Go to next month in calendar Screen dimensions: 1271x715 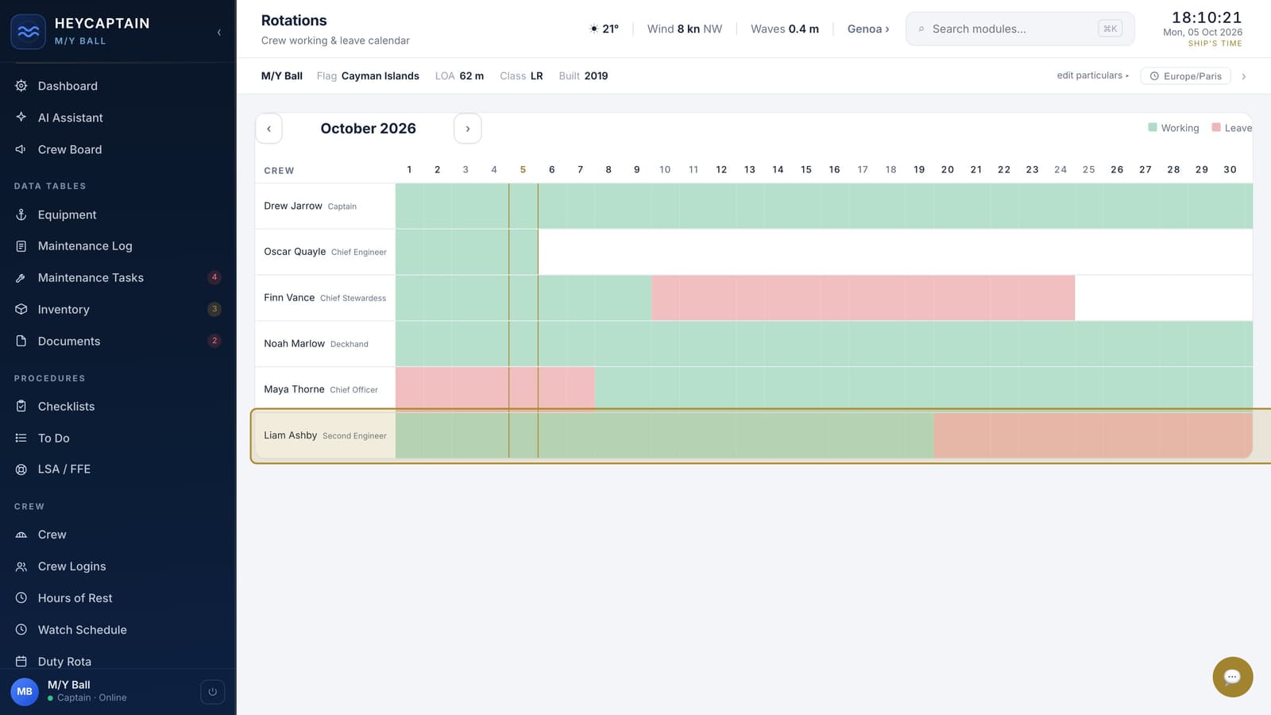click(x=468, y=129)
